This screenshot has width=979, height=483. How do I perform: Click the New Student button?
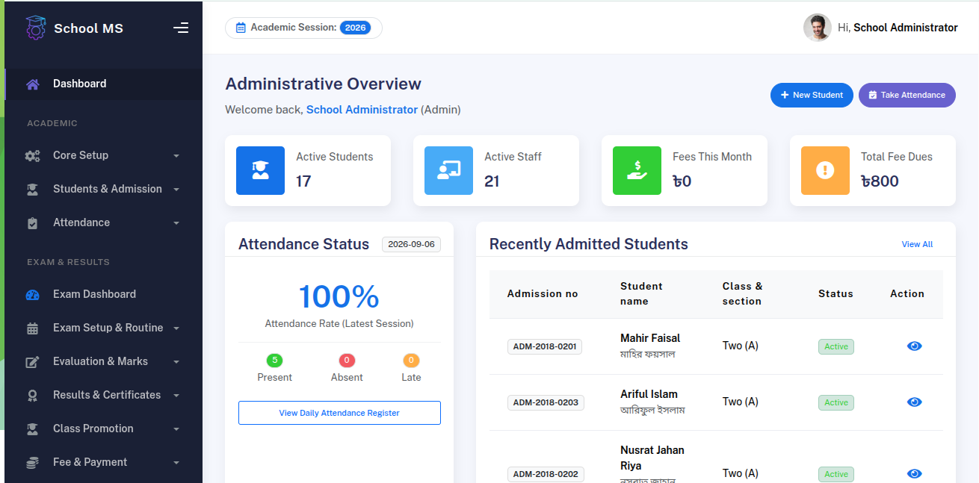point(812,95)
